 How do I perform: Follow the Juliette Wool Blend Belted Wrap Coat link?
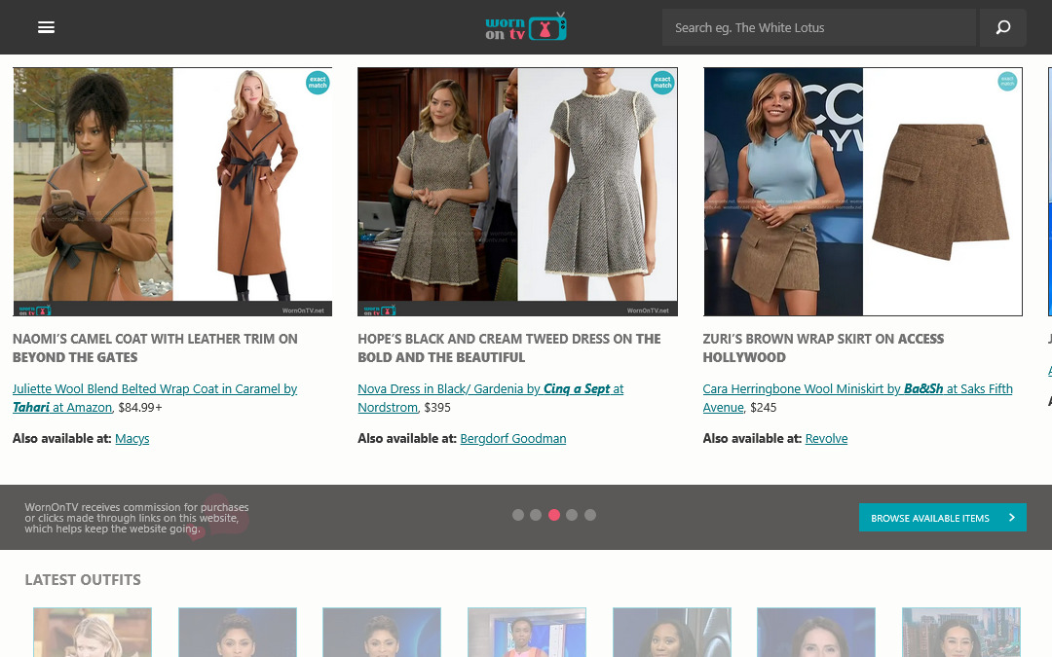[x=155, y=397]
